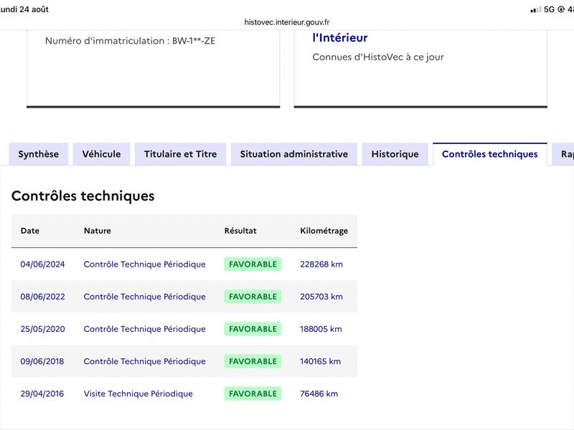Open the partially visible Rap tab
Screen dimensions: 574x430
[564, 154]
